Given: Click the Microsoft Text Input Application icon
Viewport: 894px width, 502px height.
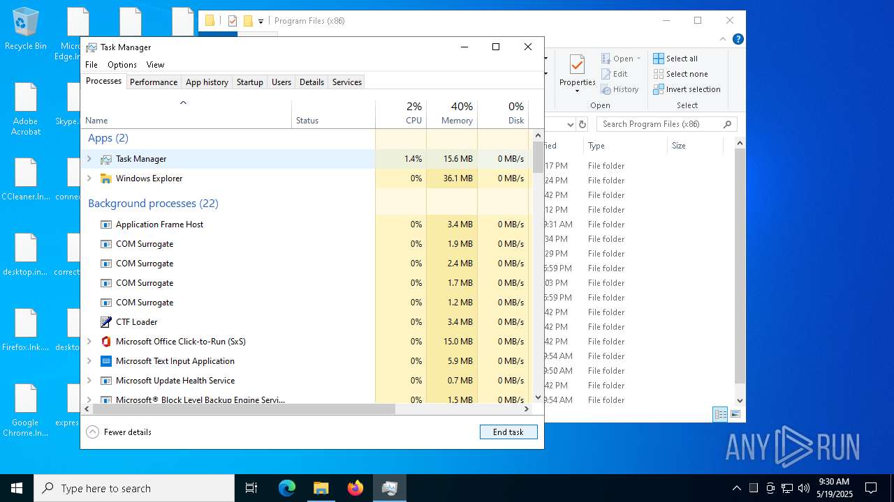Looking at the screenshot, I should (106, 361).
